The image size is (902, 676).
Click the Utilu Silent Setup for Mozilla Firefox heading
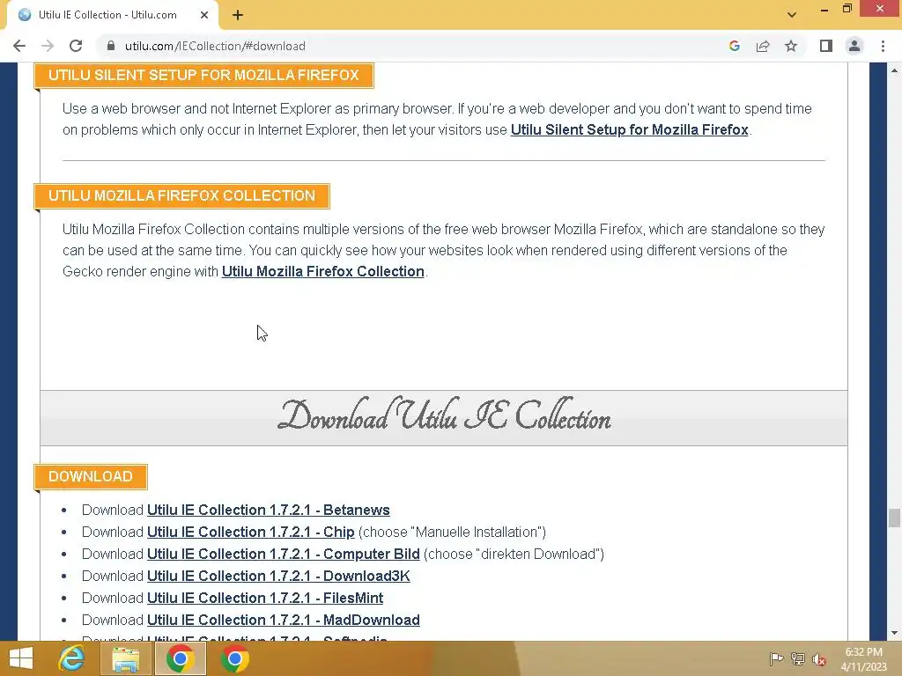203,76
